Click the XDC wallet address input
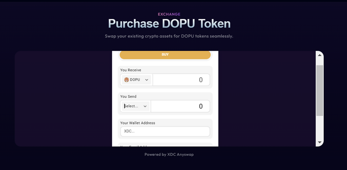Screen dimensions: 347x170 (x=165, y=131)
